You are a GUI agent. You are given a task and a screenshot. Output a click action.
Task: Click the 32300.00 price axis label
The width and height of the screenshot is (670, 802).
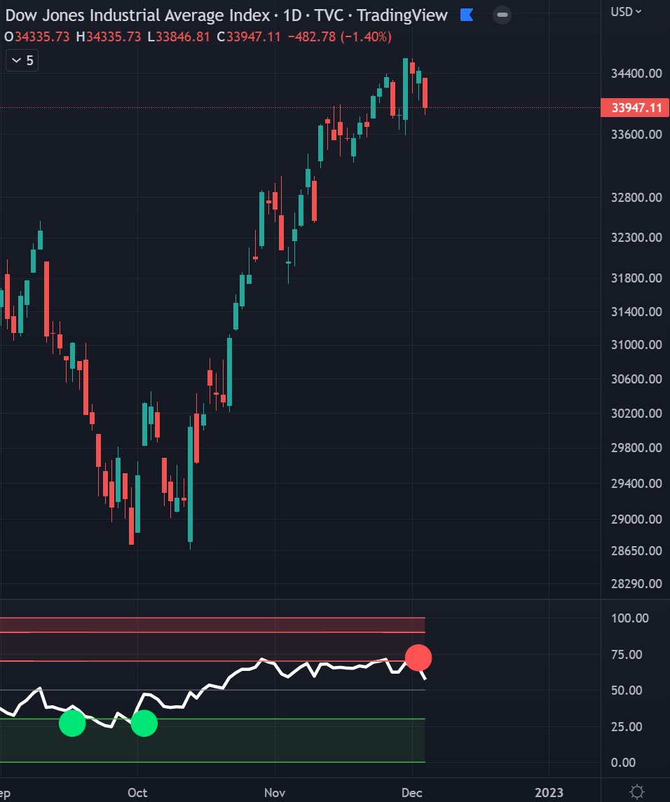[636, 238]
